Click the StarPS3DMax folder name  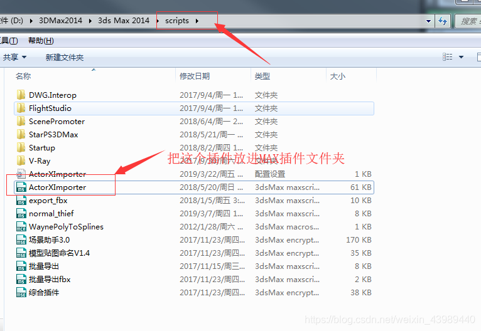click(53, 134)
